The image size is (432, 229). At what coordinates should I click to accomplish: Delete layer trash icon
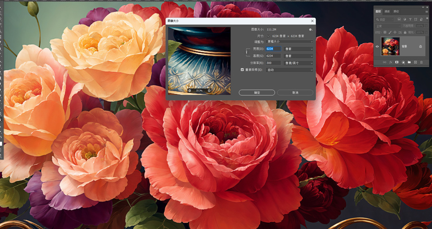(x=421, y=62)
